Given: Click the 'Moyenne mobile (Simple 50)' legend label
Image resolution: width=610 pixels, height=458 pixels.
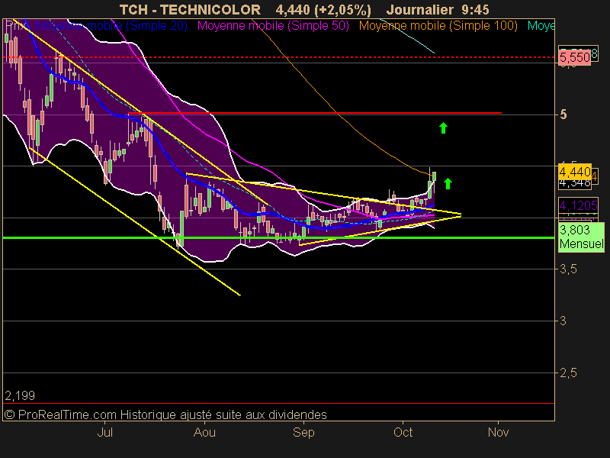Looking at the screenshot, I should click(x=273, y=26).
